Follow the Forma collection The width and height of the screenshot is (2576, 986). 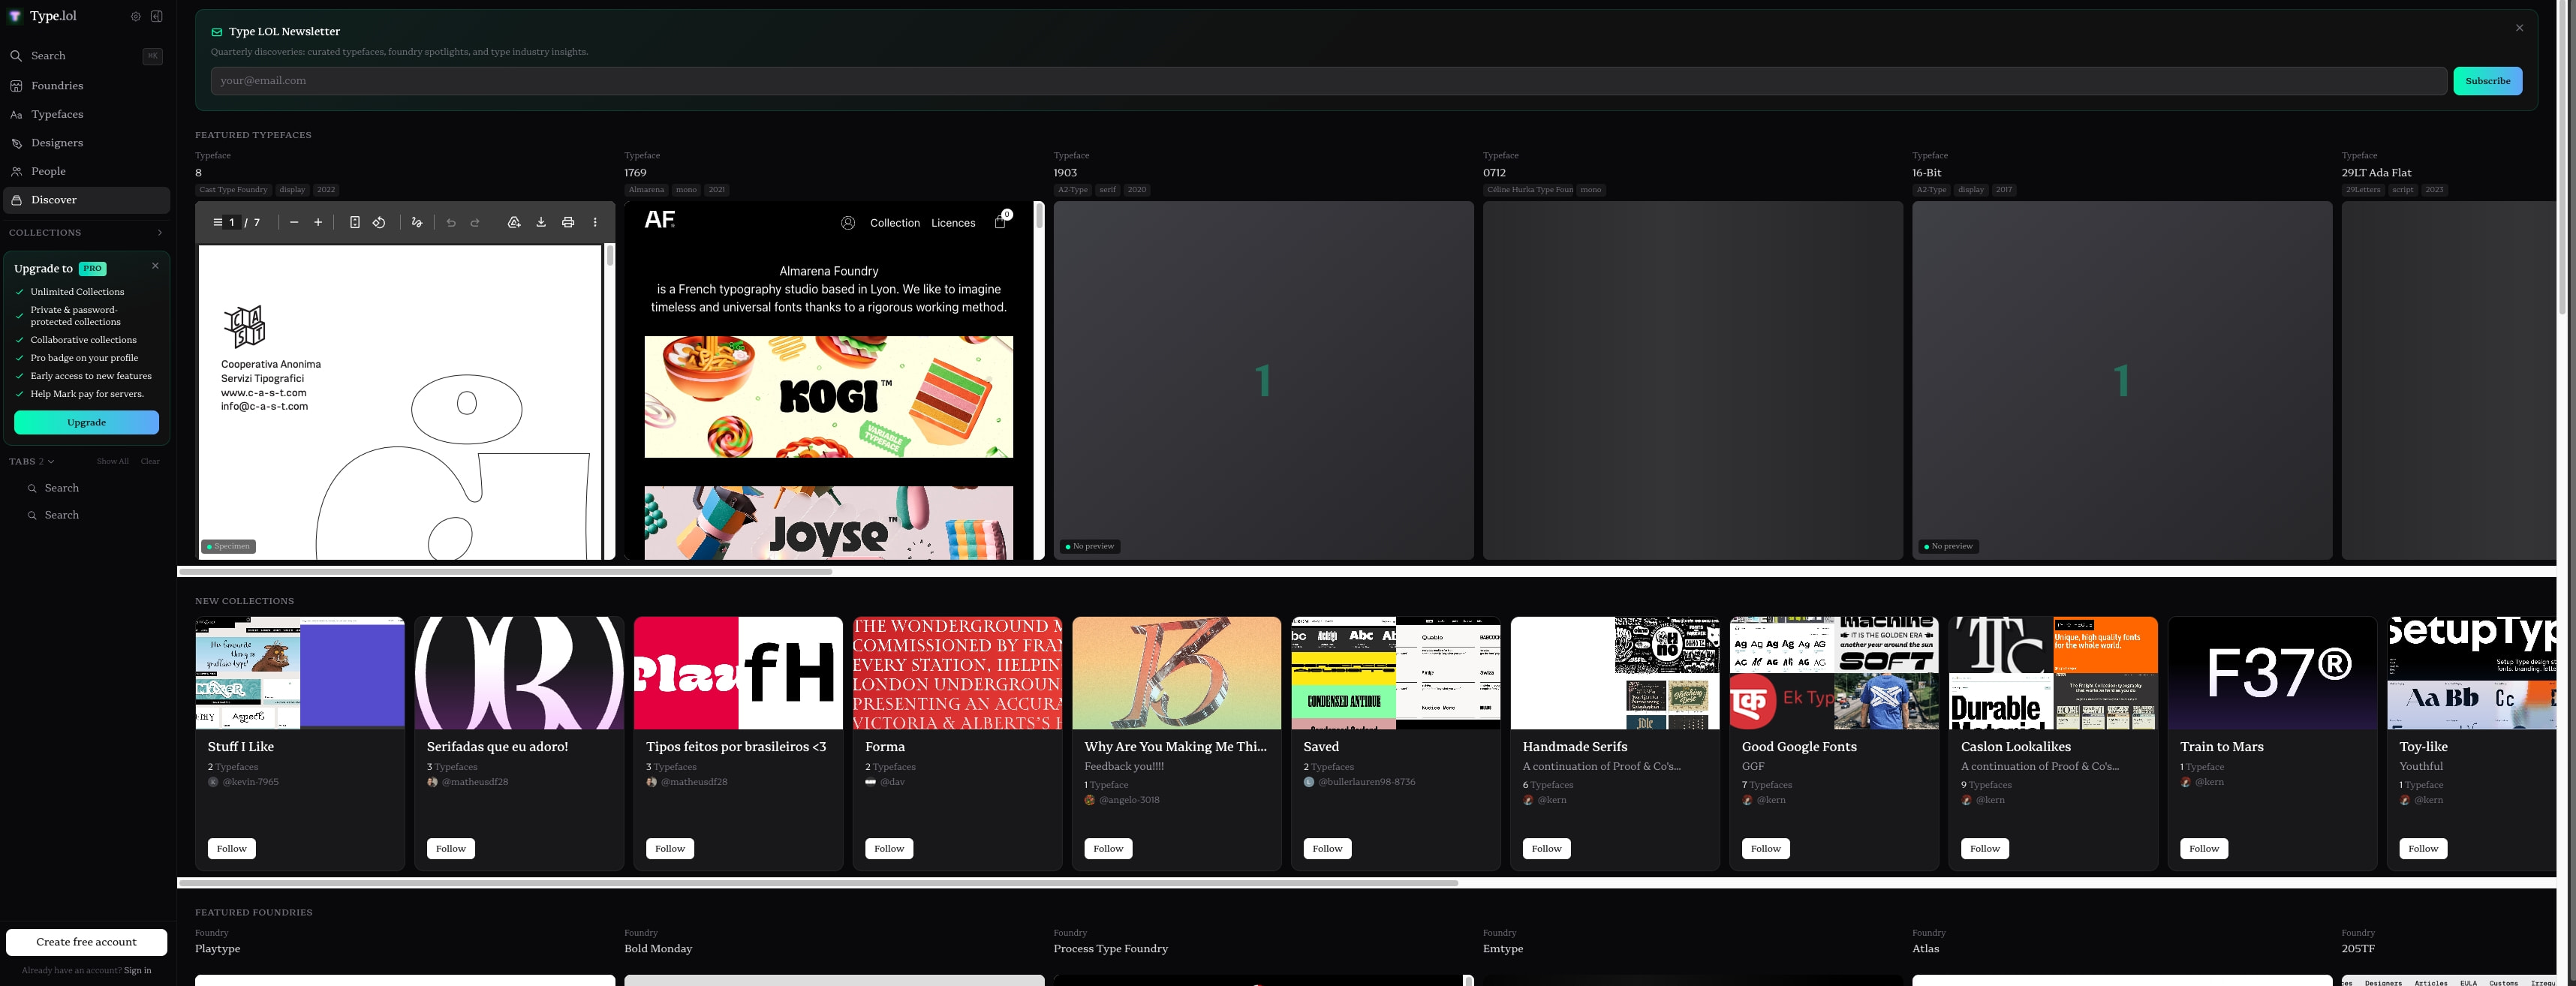pyautogui.click(x=889, y=849)
